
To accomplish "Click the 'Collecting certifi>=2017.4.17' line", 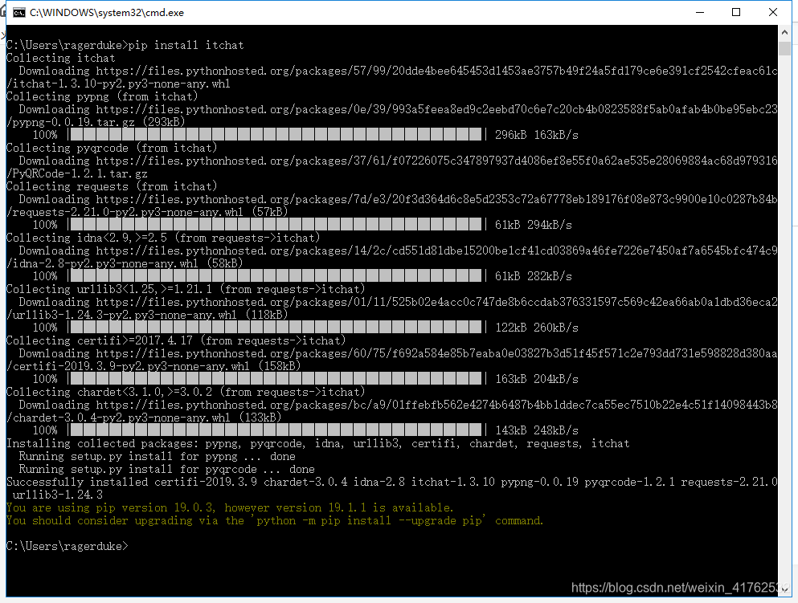I will click(175, 340).
